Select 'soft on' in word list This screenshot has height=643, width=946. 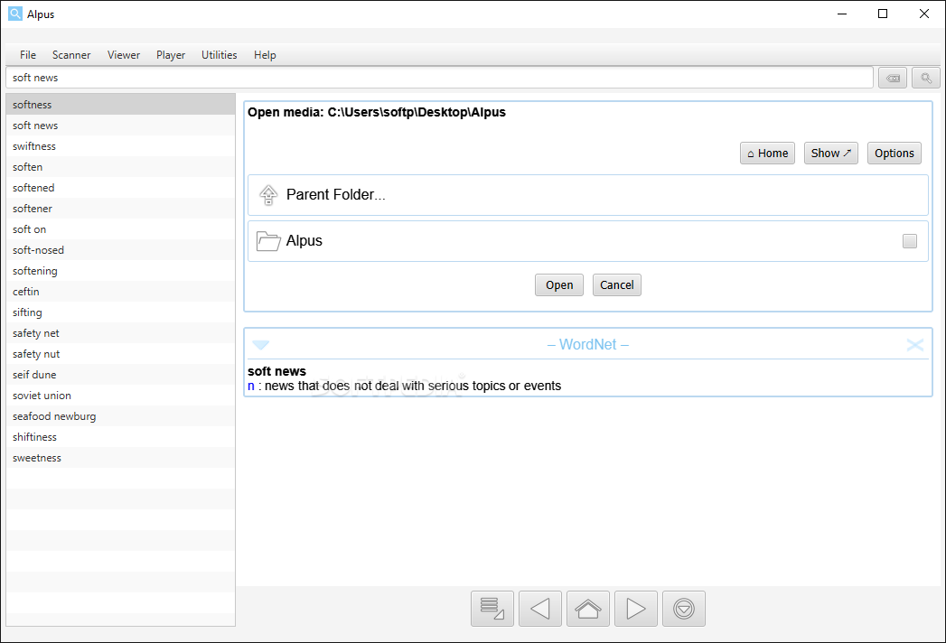121,229
